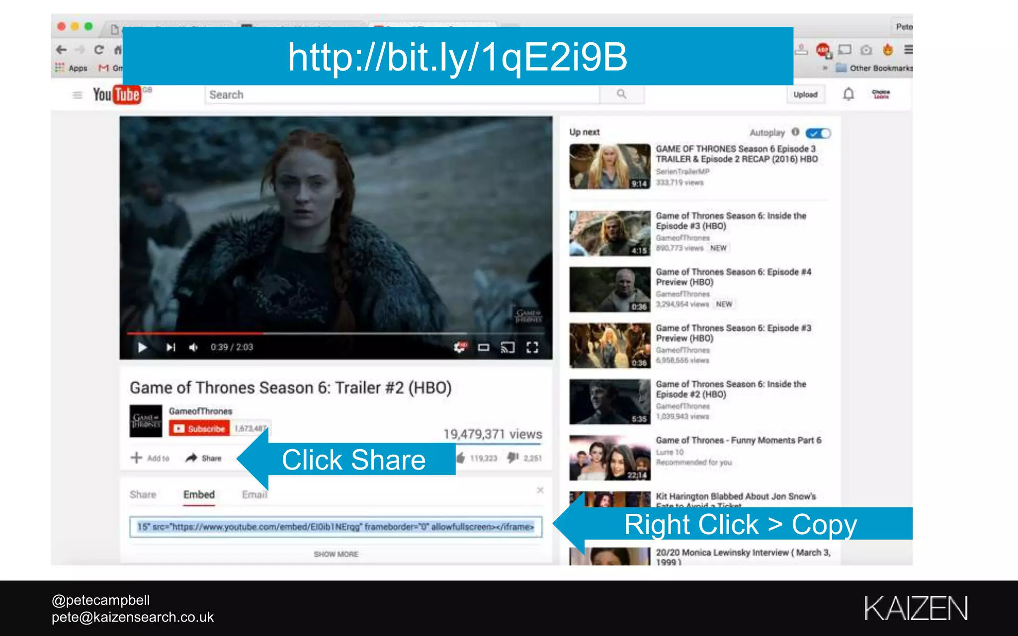Toggle the Autoplay switch off
The width and height of the screenshot is (1018, 636).
(818, 133)
